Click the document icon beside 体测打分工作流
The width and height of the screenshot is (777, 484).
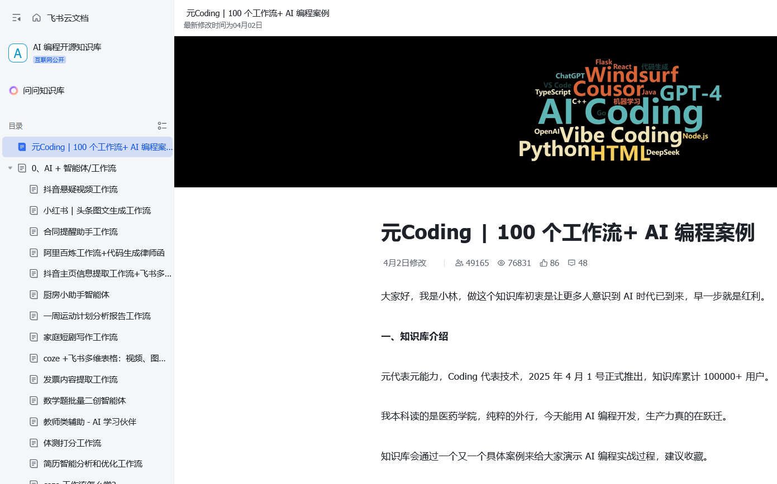34,443
